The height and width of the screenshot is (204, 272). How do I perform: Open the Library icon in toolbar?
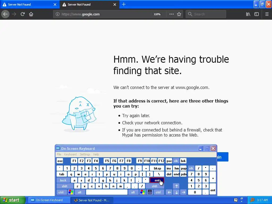[x=248, y=14]
